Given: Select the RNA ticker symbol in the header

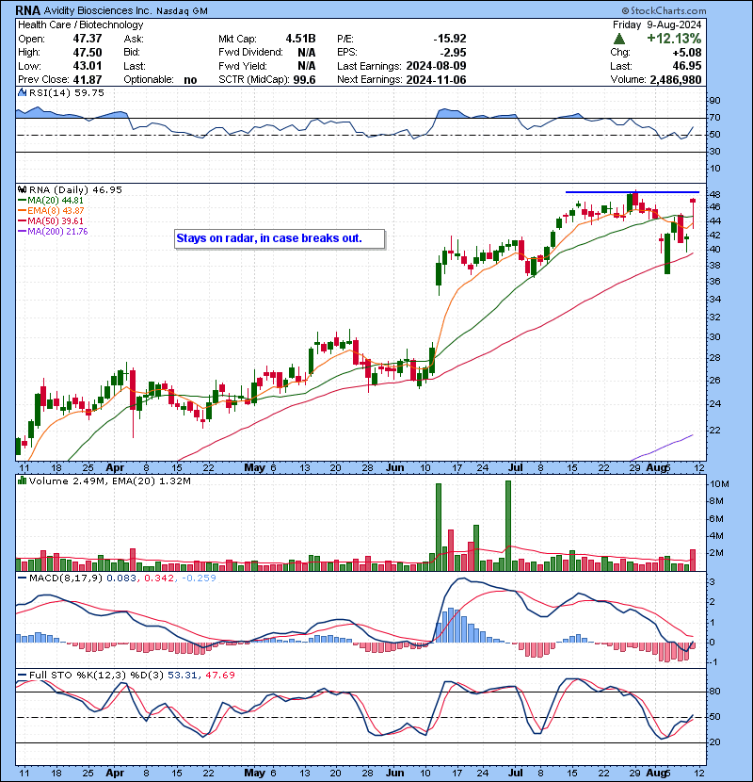Looking at the screenshot, I should pyautogui.click(x=28, y=10).
